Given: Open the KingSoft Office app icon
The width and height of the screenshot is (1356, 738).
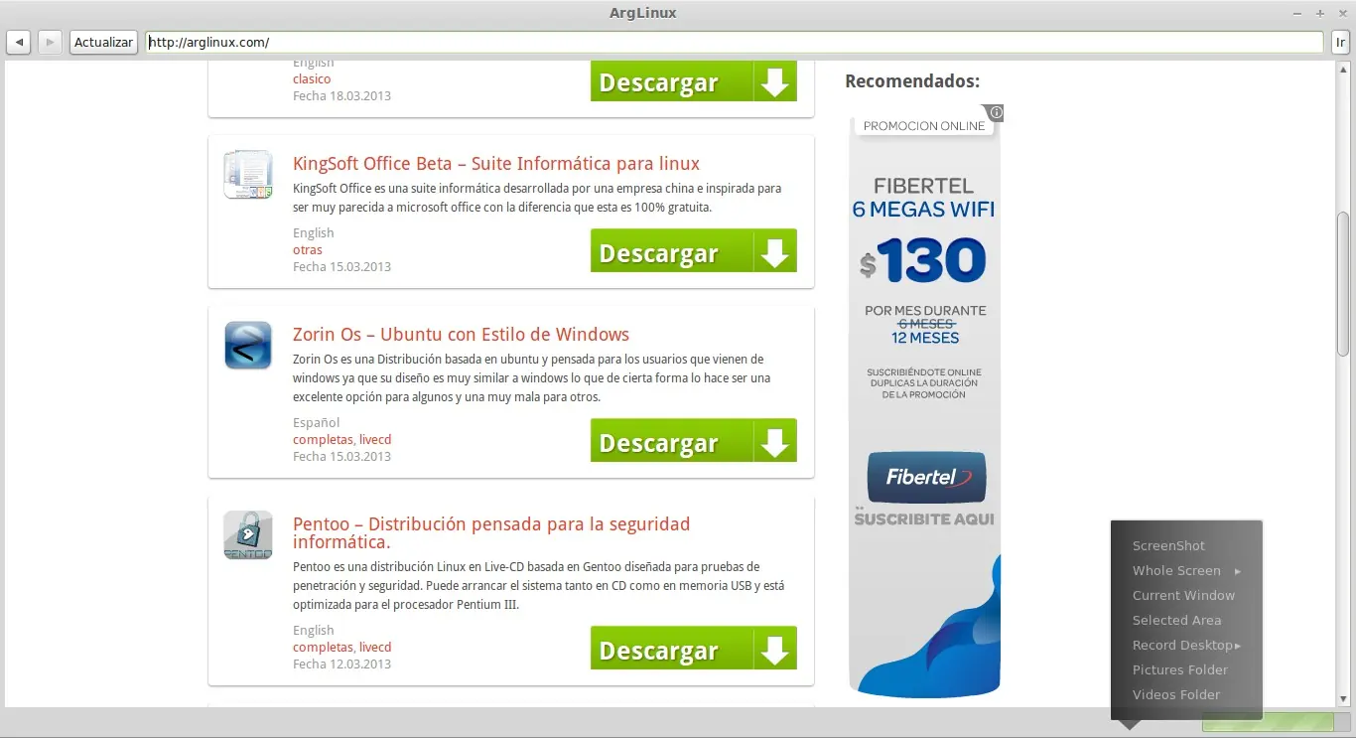Looking at the screenshot, I should 248,174.
